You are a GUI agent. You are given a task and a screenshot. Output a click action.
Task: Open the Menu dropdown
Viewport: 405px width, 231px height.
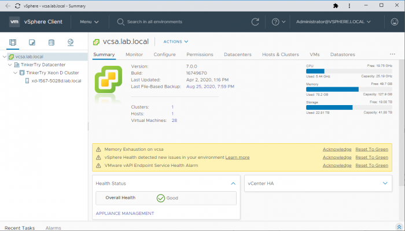tap(89, 22)
